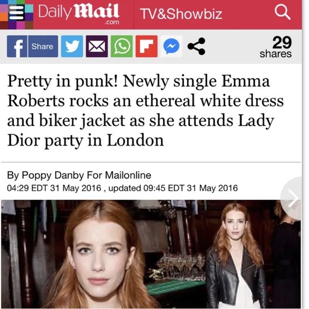Image resolution: width=309 pixels, height=309 pixels.
Task: Share article on WhatsApp
Action: coord(121,46)
